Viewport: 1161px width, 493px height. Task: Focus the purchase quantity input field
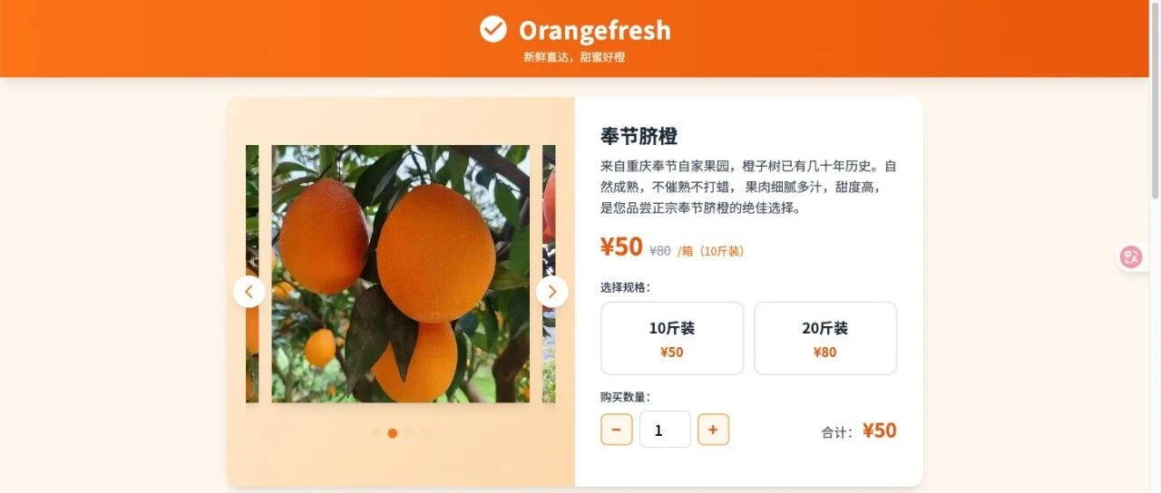pos(665,430)
